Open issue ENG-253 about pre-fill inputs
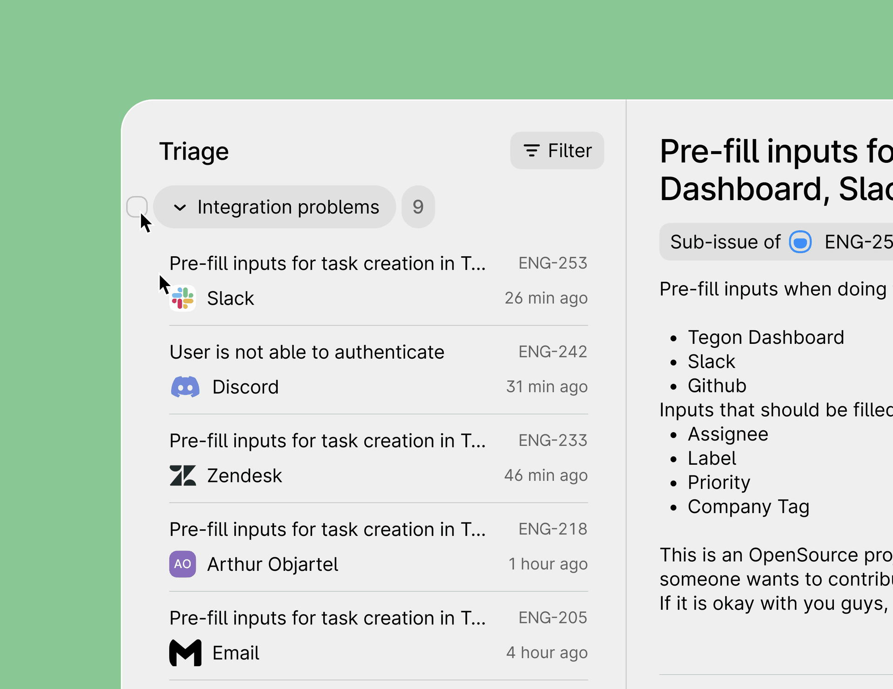The height and width of the screenshot is (689, 893). (327, 263)
